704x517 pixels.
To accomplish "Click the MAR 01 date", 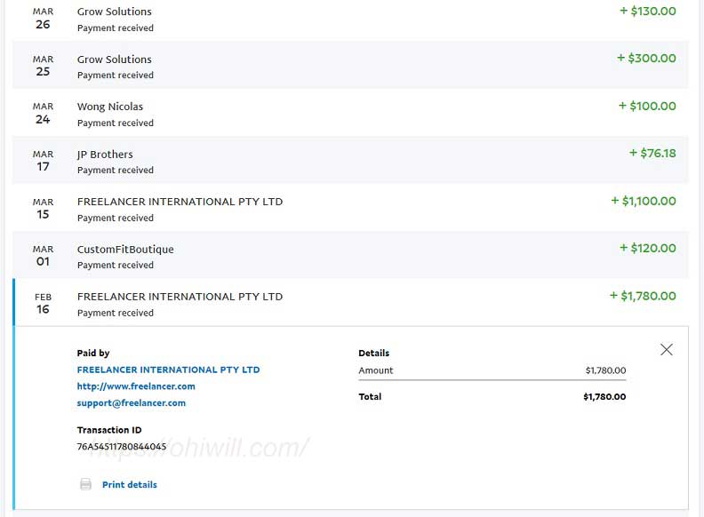I will pyautogui.click(x=43, y=256).
